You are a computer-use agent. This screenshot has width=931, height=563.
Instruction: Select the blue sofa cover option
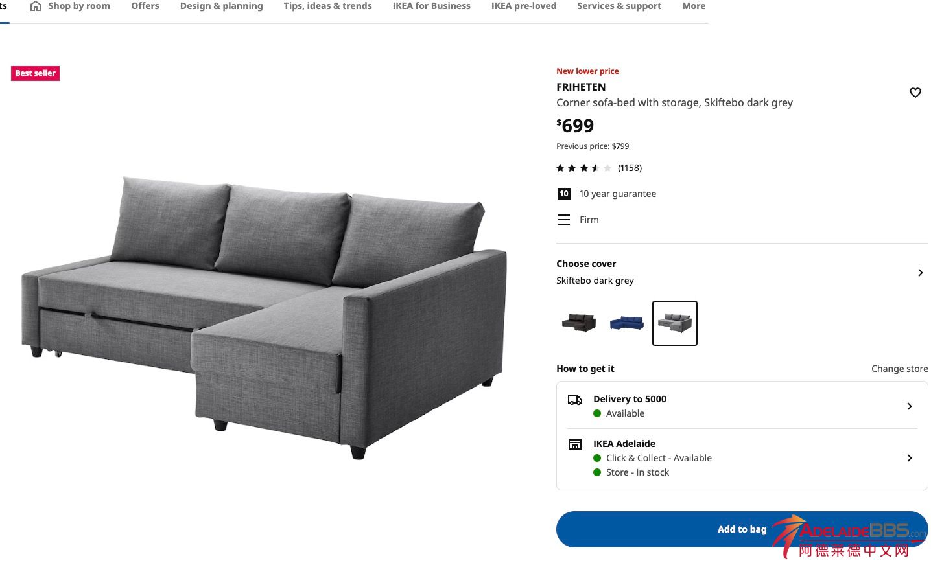627,323
